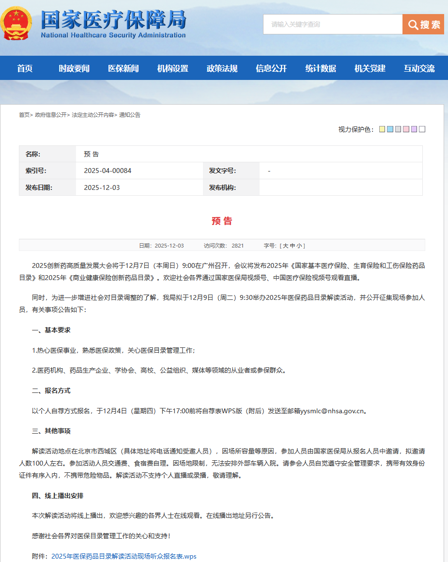
Task: Click the orange 搜索 search button
Action: point(423,25)
